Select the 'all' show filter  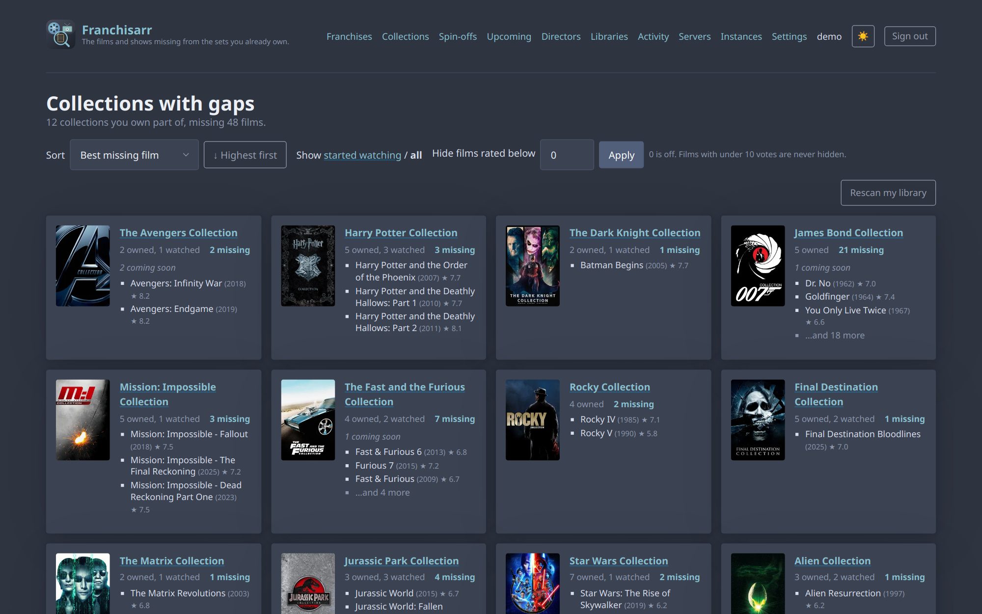point(416,155)
